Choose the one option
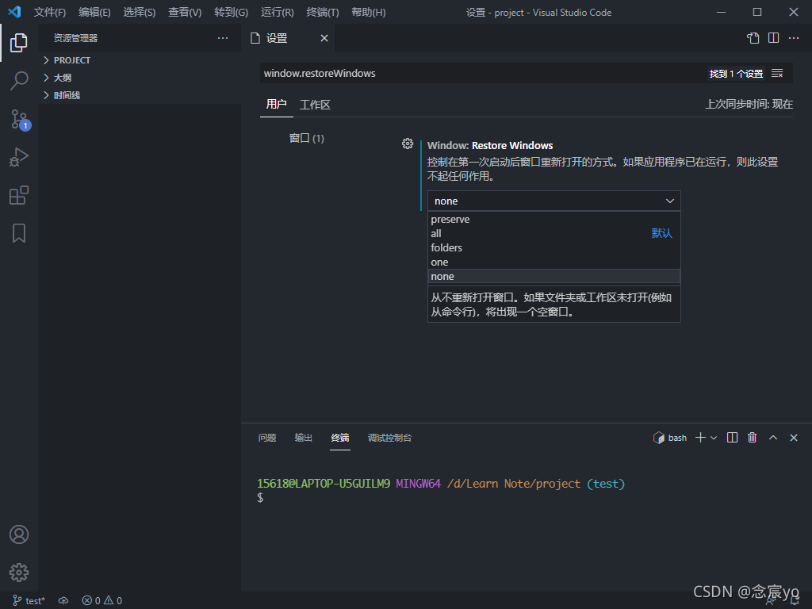The image size is (812, 609). (x=554, y=262)
